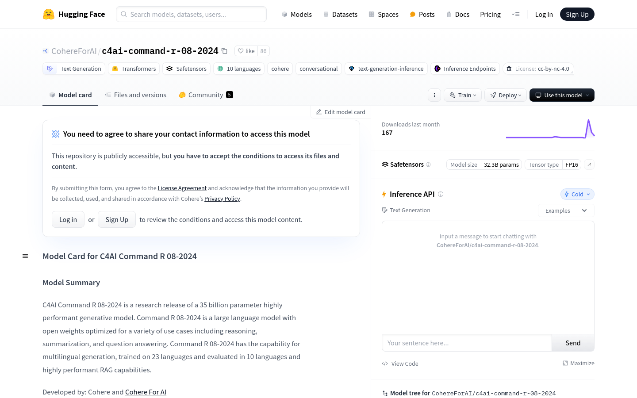Switch to the Community tab

point(206,95)
